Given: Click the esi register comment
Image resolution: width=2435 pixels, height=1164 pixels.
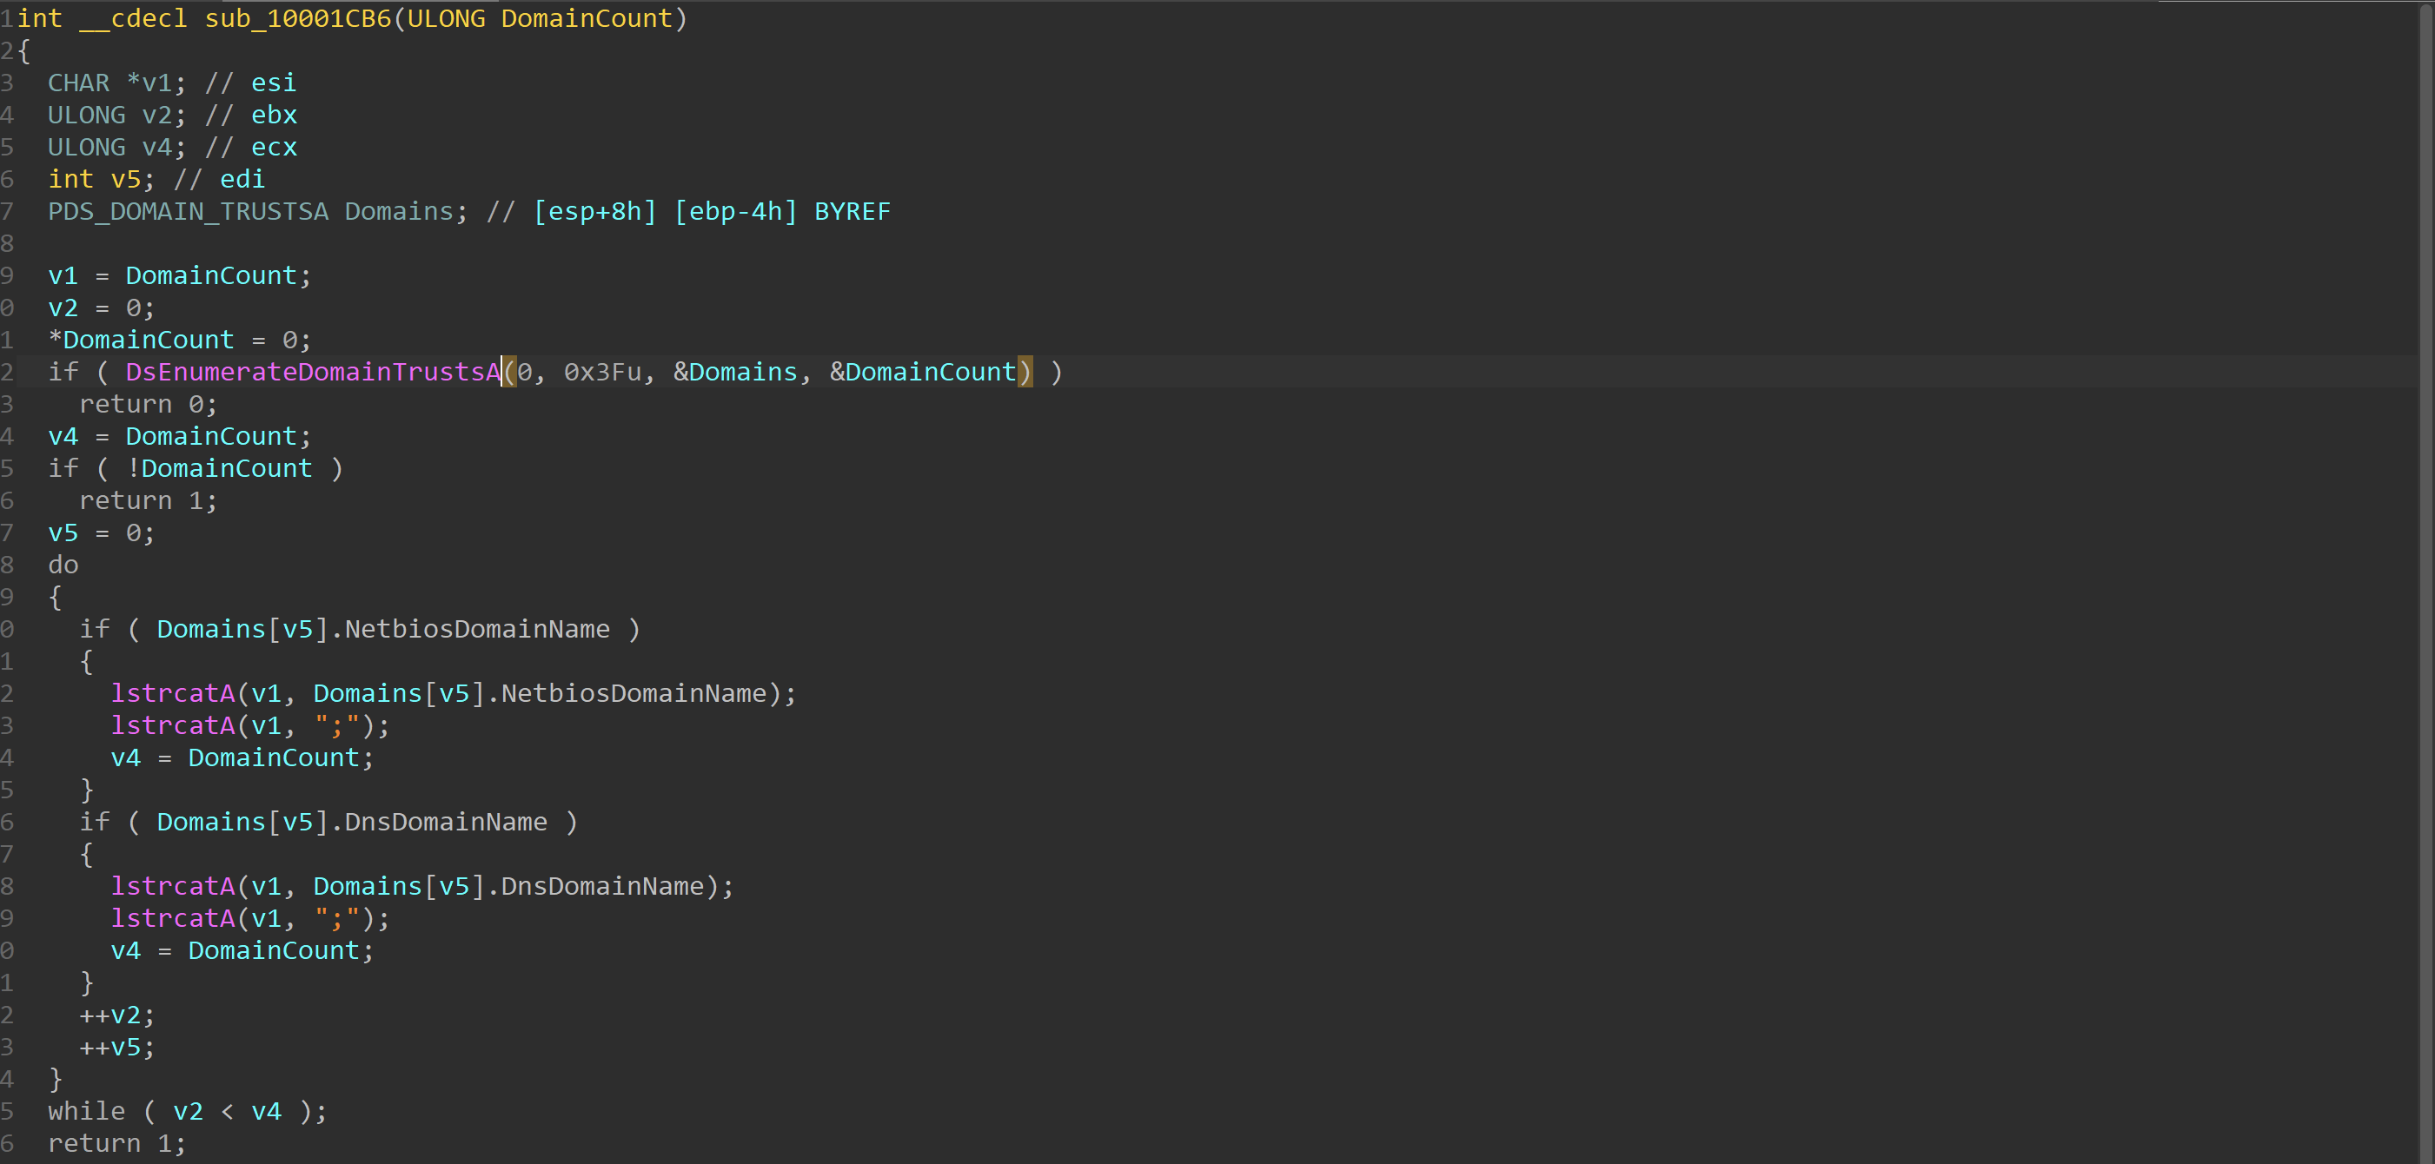Looking at the screenshot, I should click(x=274, y=83).
